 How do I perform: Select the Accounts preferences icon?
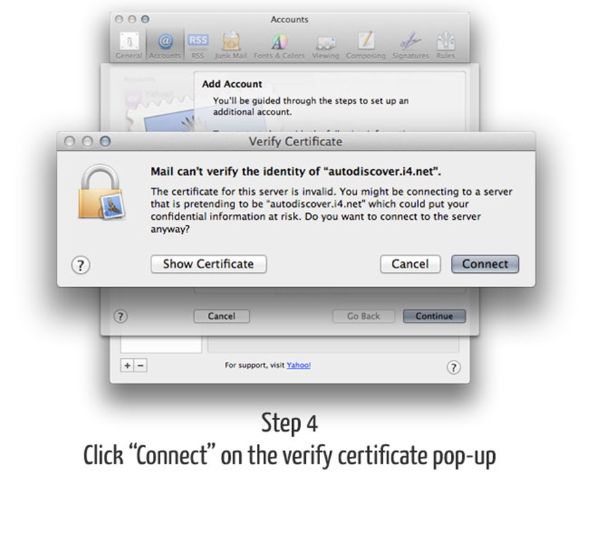click(x=165, y=45)
